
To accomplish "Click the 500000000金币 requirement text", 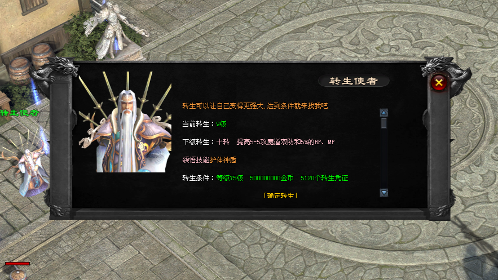I will (271, 178).
